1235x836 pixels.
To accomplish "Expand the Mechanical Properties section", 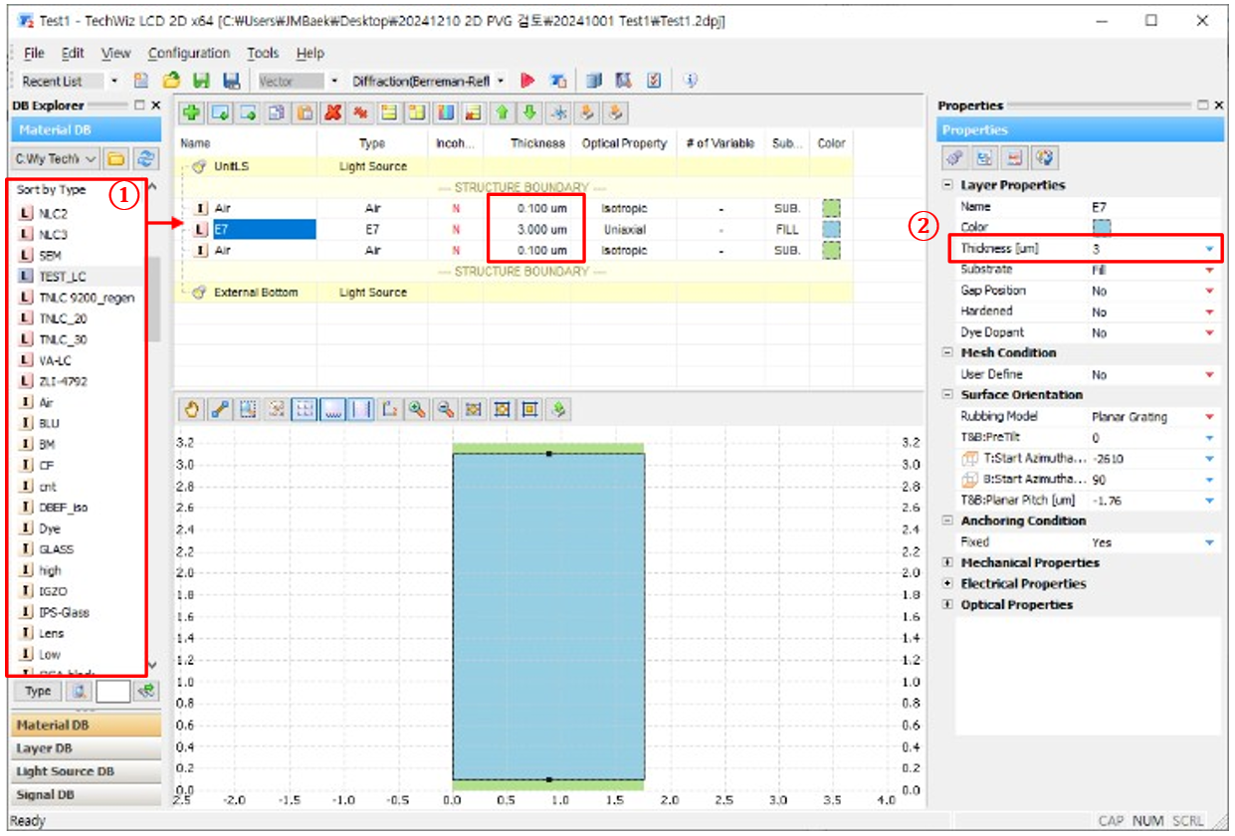I will point(947,563).
